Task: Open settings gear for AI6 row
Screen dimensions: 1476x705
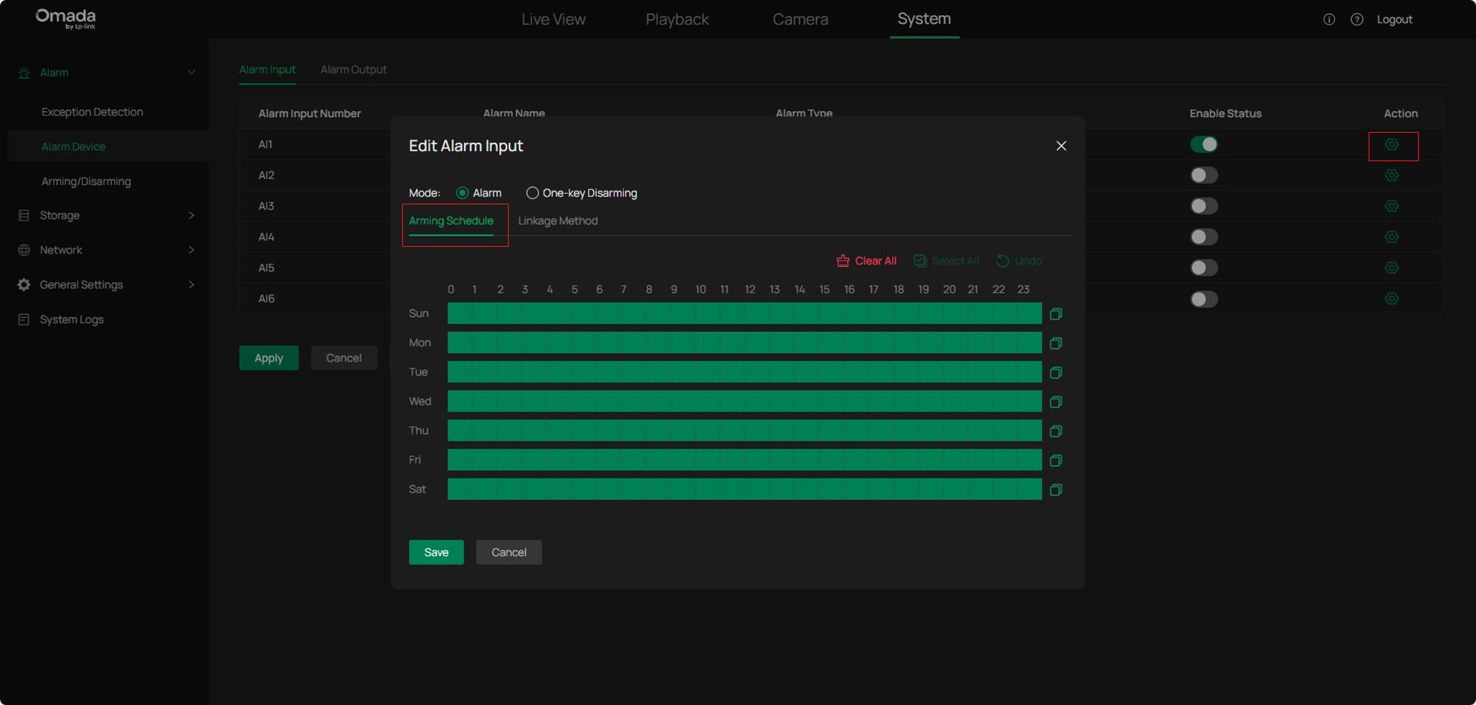Action: tap(1391, 299)
